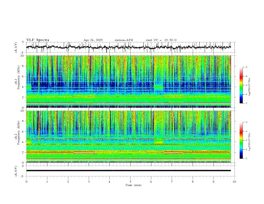
Task: Click the 1 minute tick label
Action: 47,182
